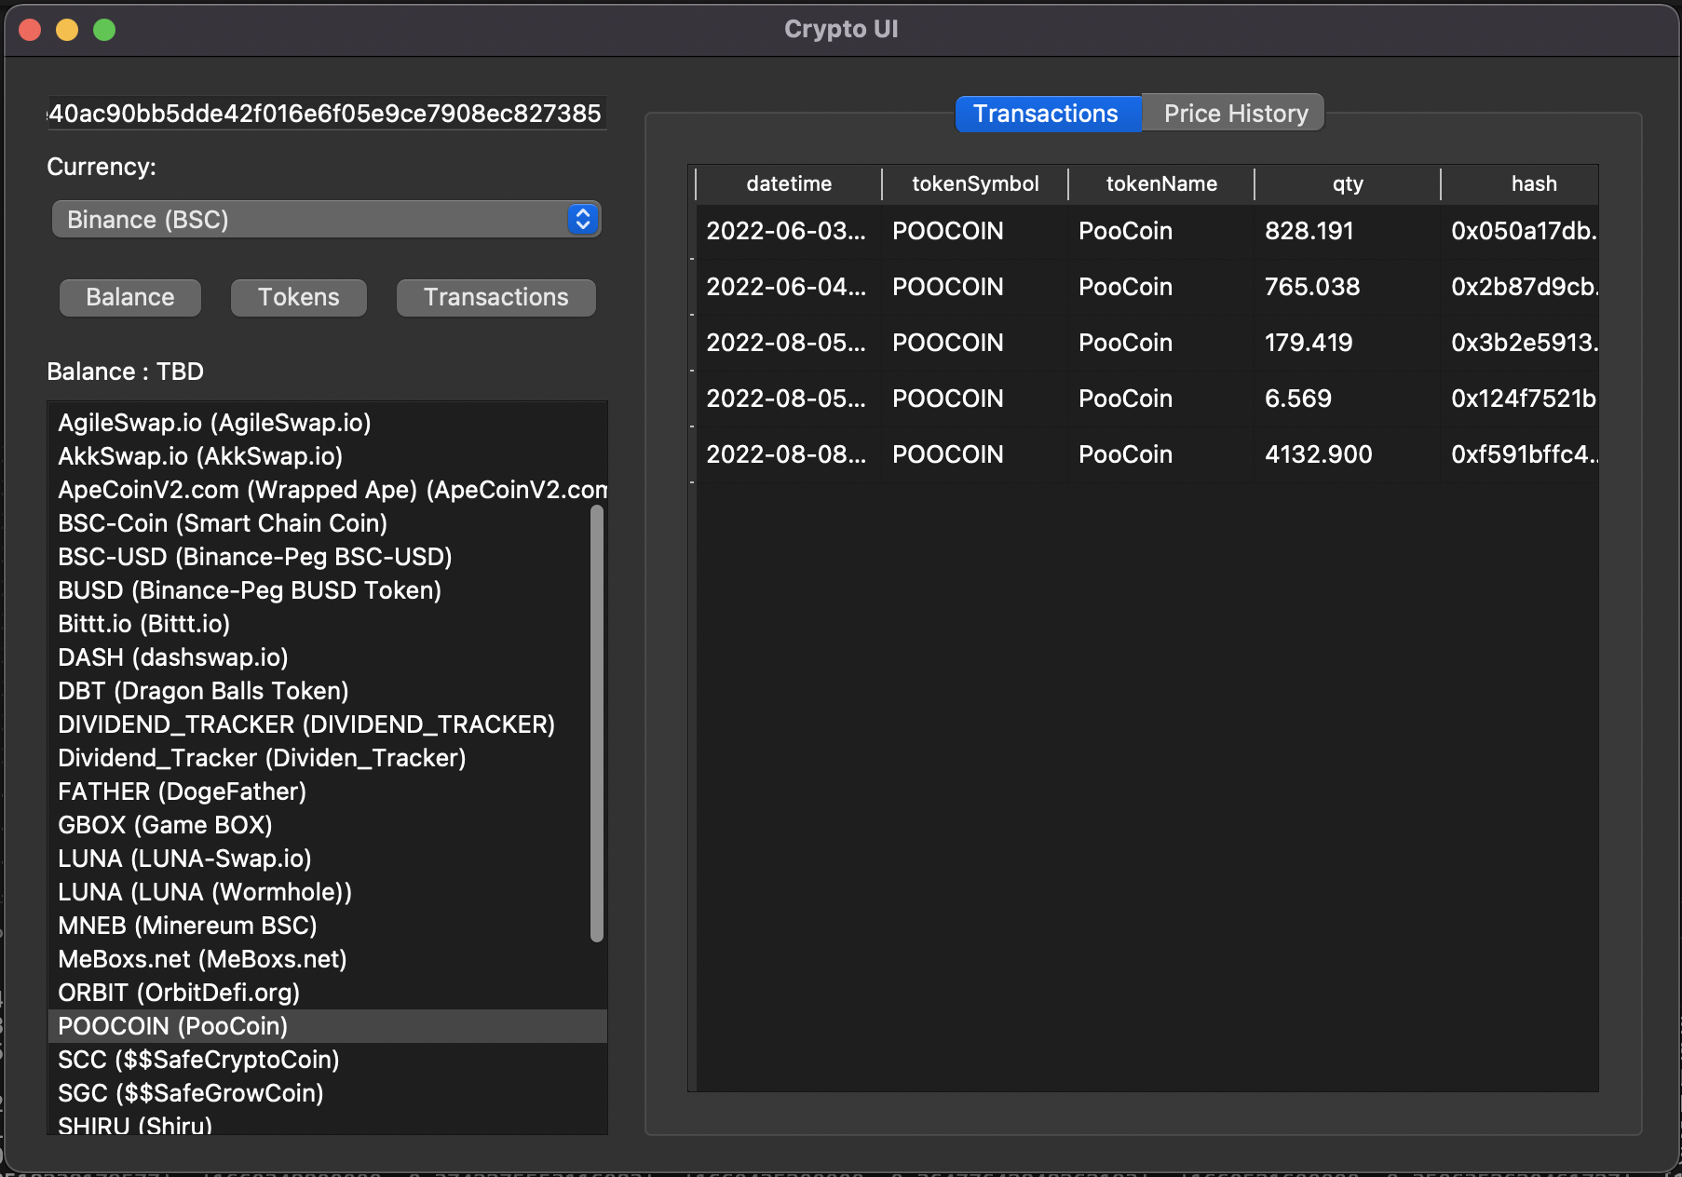
Task: Click qty cell 4132.900
Action: (1348, 454)
